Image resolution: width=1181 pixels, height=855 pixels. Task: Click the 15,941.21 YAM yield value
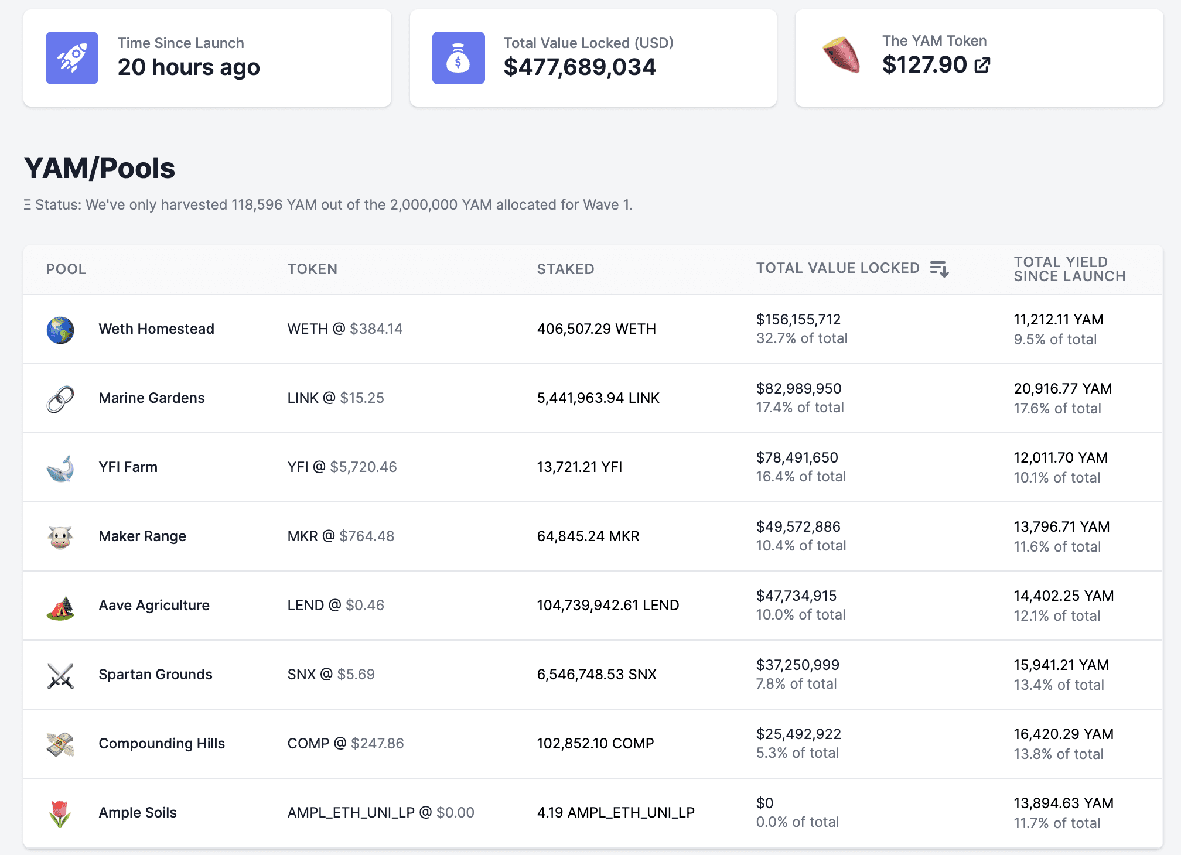pos(1061,665)
